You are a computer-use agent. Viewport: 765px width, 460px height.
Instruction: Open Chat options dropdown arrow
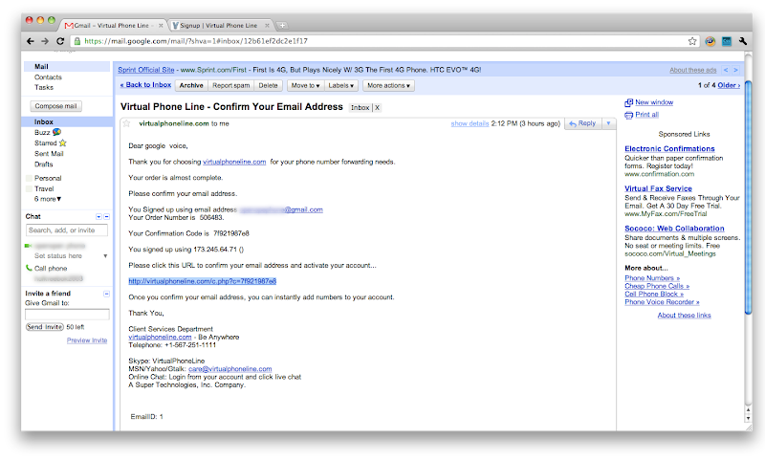coord(98,216)
